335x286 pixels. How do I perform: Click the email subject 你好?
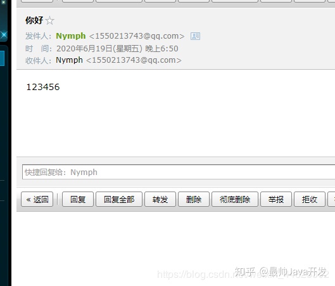pyautogui.click(x=34, y=20)
